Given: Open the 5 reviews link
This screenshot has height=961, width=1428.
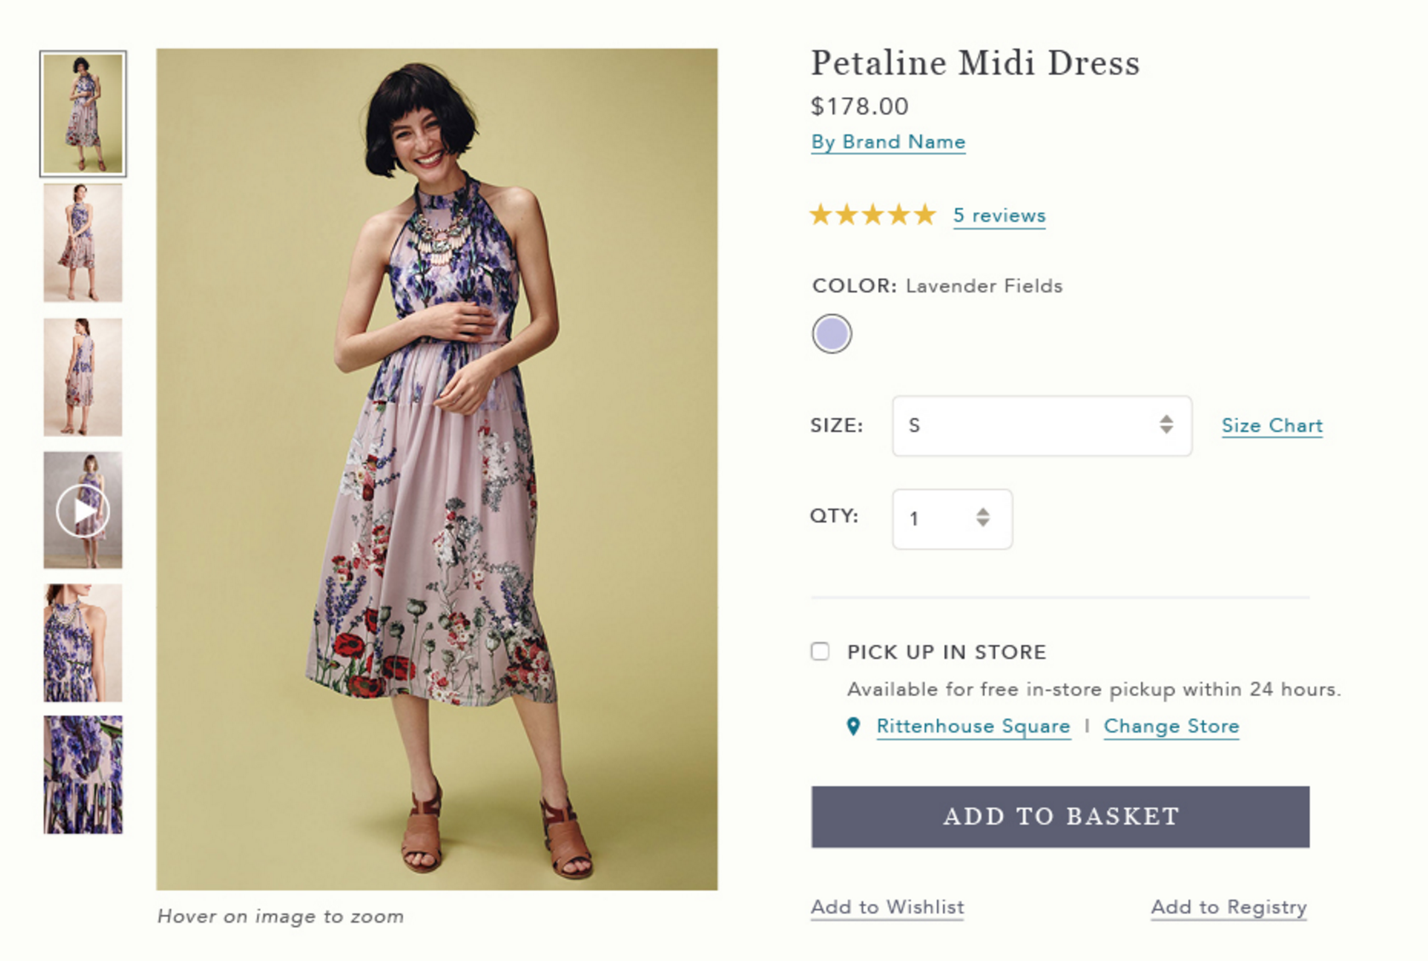Looking at the screenshot, I should tap(999, 216).
